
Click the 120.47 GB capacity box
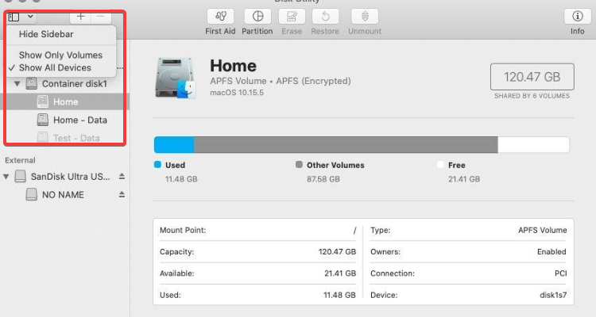532,77
